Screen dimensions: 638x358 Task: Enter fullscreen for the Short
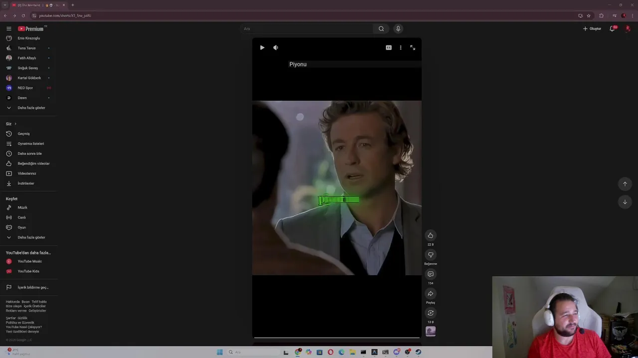coord(413,48)
